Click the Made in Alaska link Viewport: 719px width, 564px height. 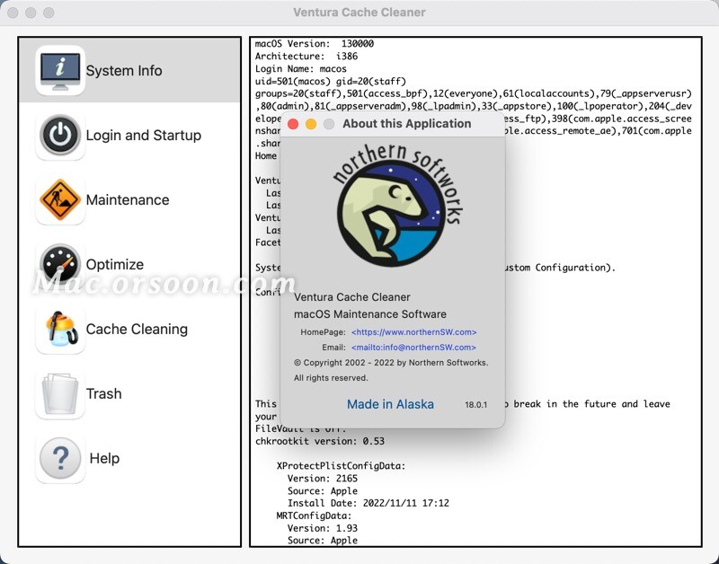tap(389, 404)
